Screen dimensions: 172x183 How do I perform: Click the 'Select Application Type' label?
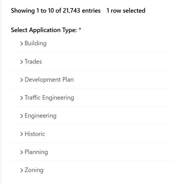coord(44,30)
